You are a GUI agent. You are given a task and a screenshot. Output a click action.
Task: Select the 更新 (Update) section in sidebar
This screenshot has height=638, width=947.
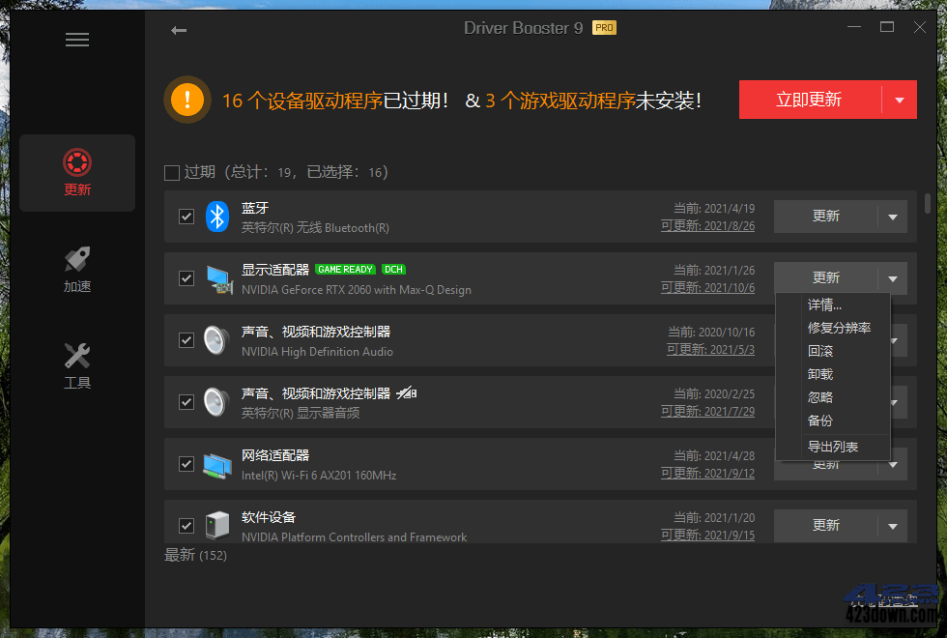pos(76,172)
